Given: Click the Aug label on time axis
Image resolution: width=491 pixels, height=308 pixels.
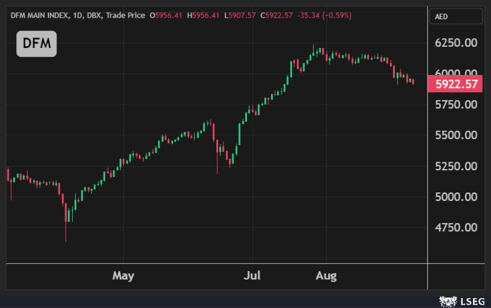Looking at the screenshot, I should pyautogui.click(x=326, y=275).
